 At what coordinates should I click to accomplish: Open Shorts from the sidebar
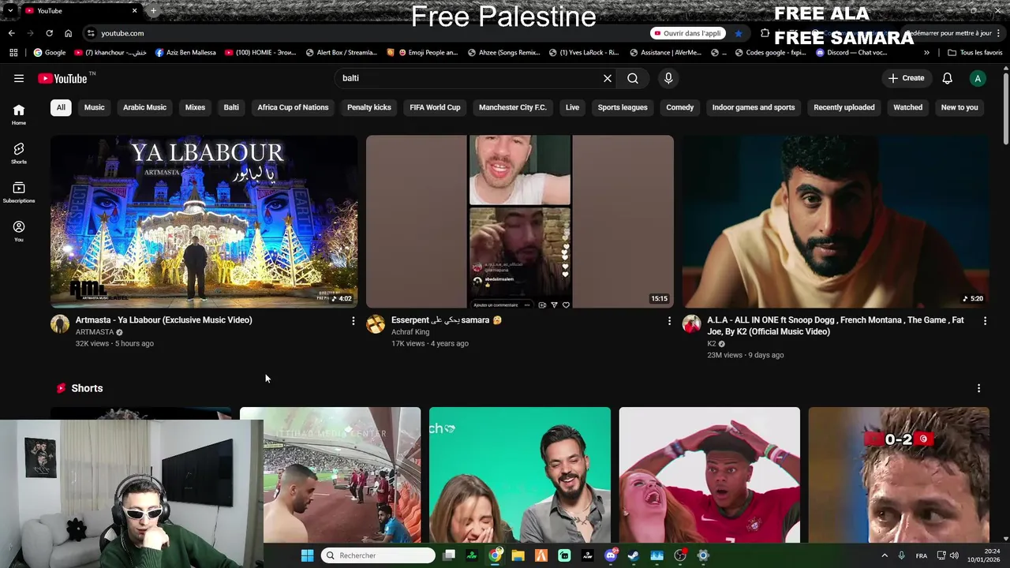[x=19, y=153]
